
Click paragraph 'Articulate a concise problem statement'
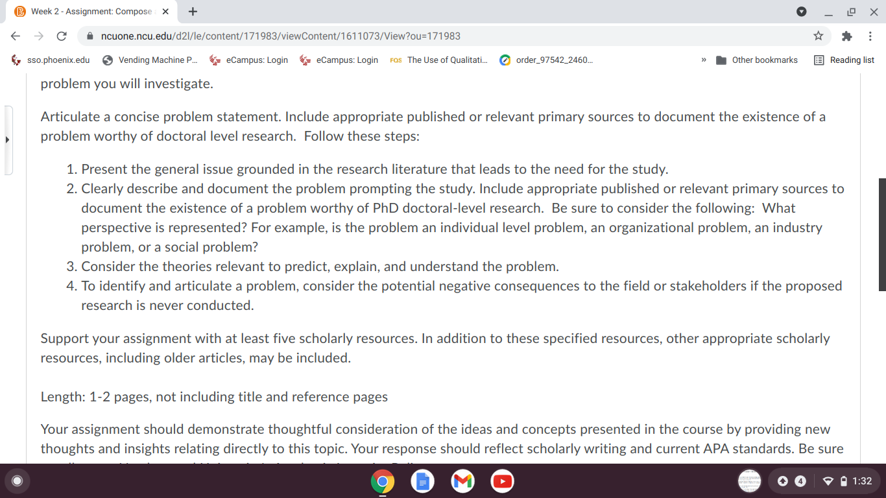[433, 126]
